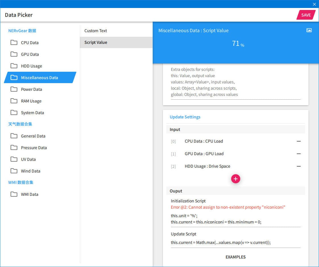Remove the HDD Usage : Drive Space input
Viewport: 319px width, 267px height.
click(x=299, y=166)
